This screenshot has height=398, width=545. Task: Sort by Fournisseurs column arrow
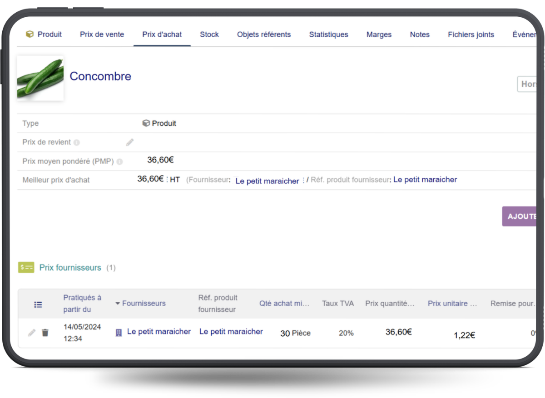coord(118,303)
